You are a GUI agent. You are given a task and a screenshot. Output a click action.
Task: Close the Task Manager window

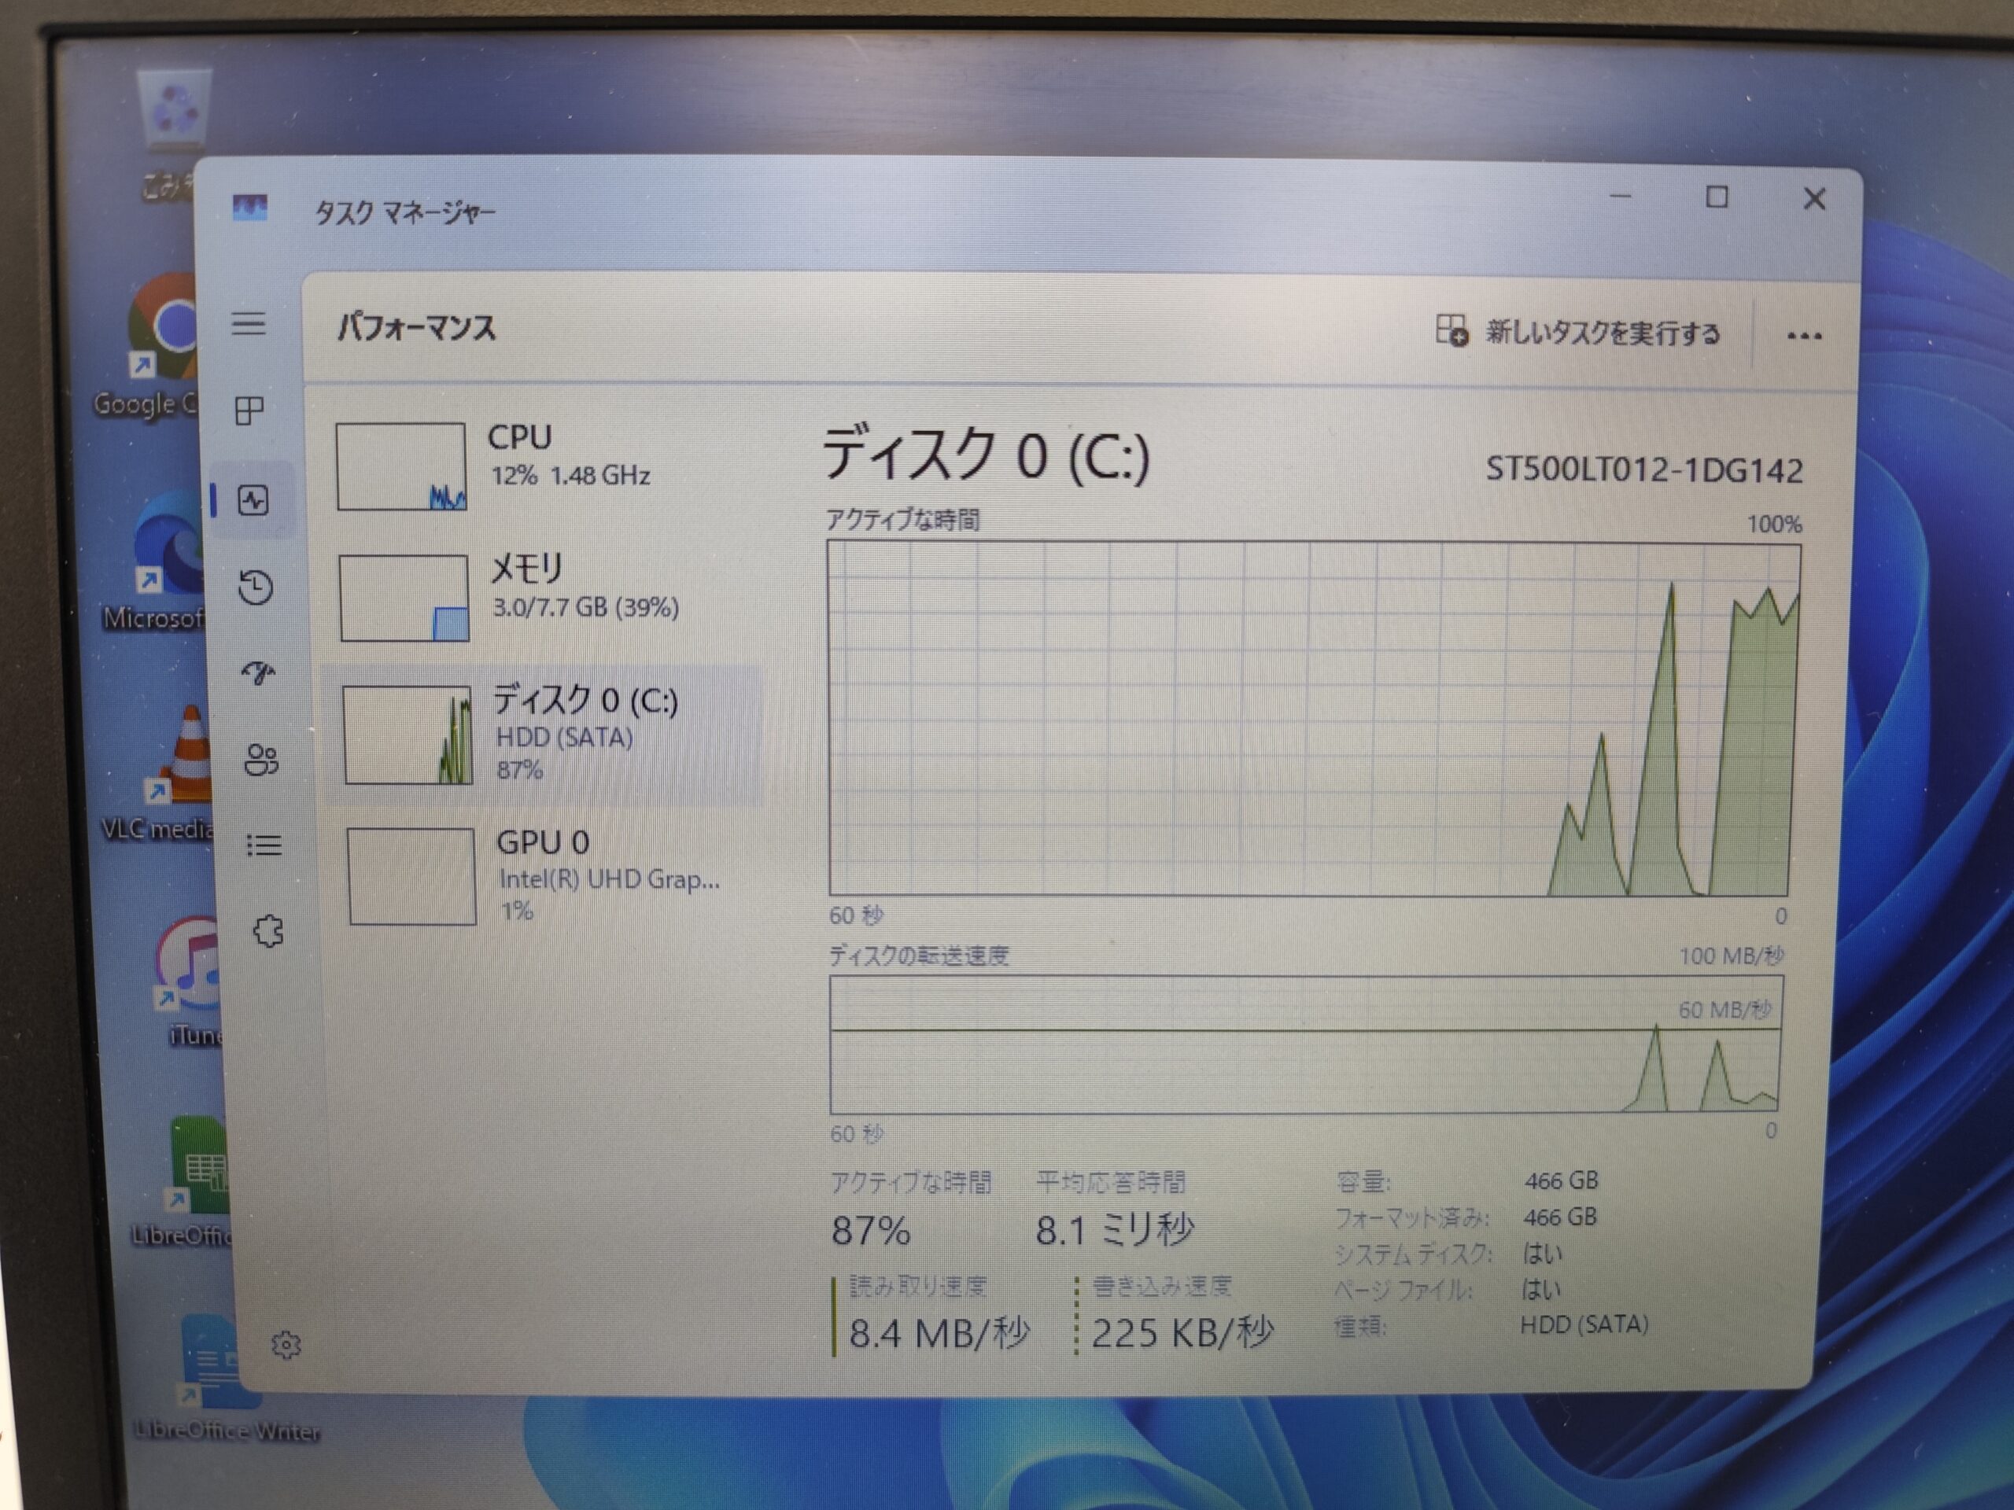click(1813, 198)
